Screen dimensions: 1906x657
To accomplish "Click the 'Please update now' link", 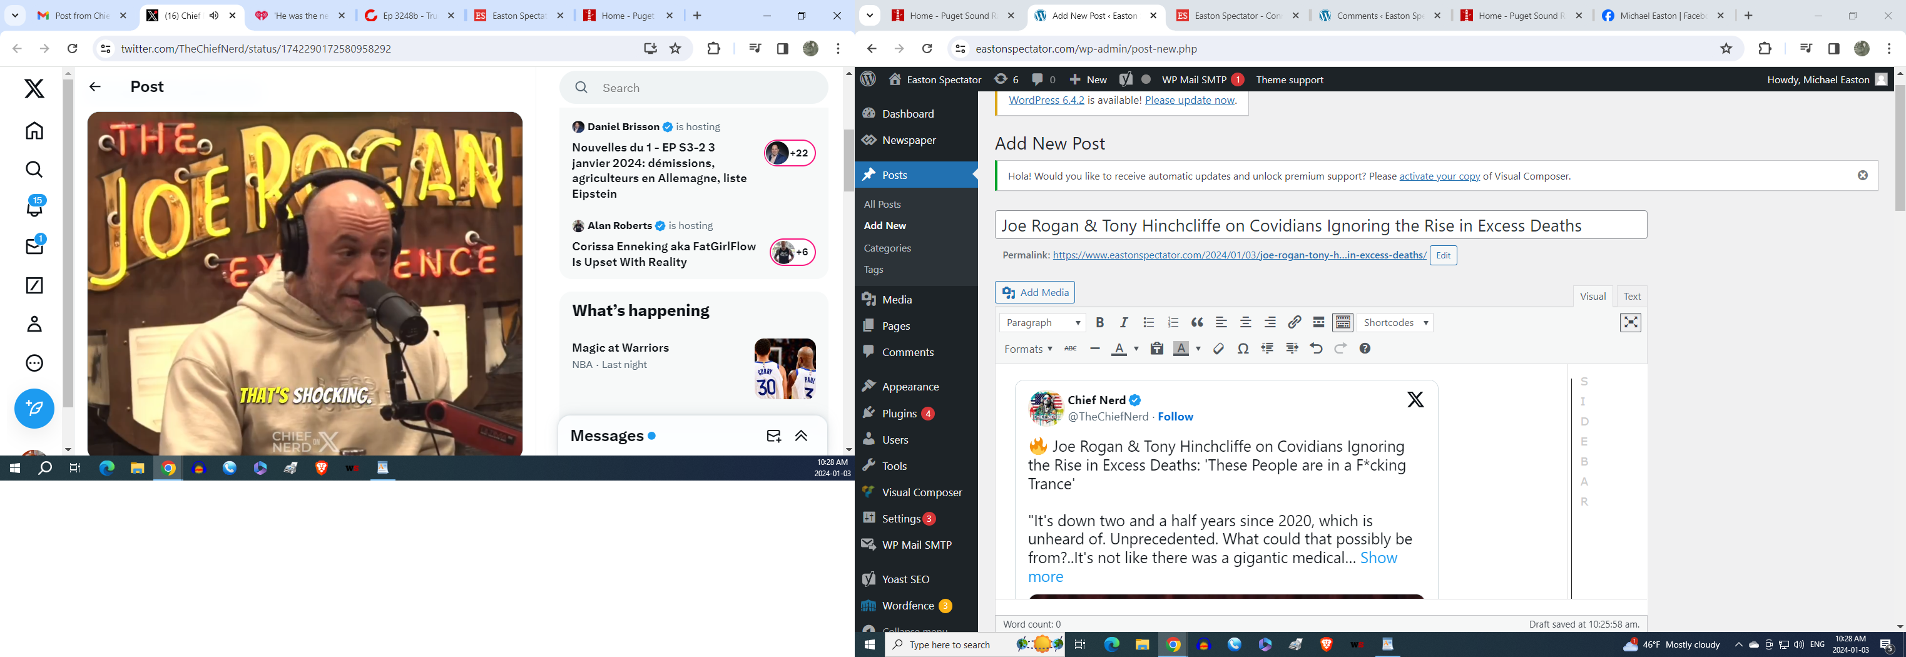I will click(x=1190, y=100).
